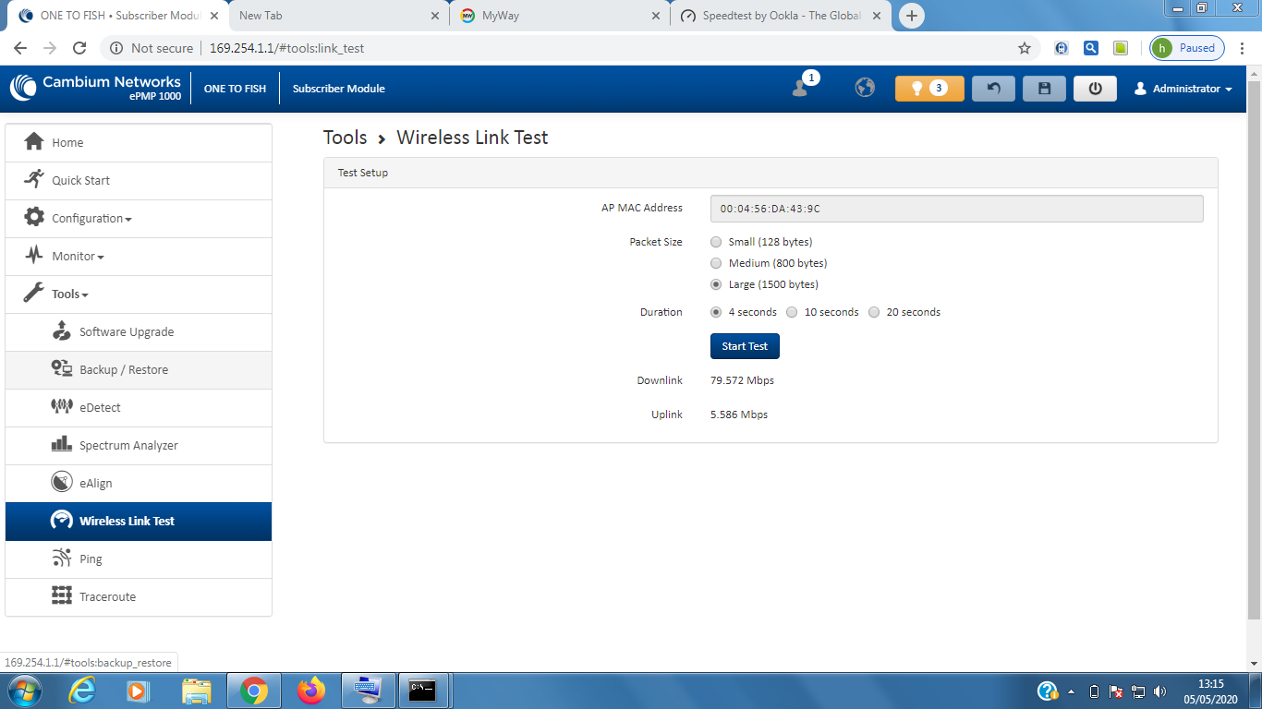
Task: Open the Administrator user dropdown
Action: click(x=1185, y=89)
